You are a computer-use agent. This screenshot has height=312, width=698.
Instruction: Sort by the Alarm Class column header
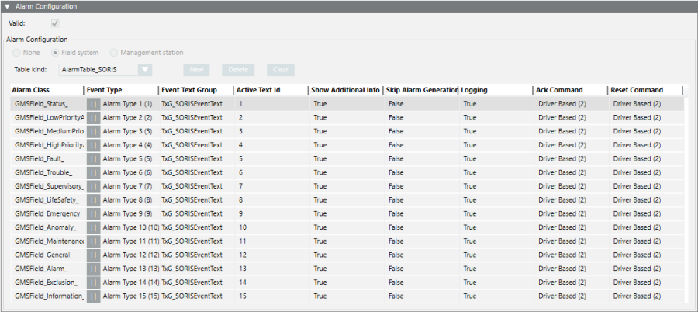45,90
